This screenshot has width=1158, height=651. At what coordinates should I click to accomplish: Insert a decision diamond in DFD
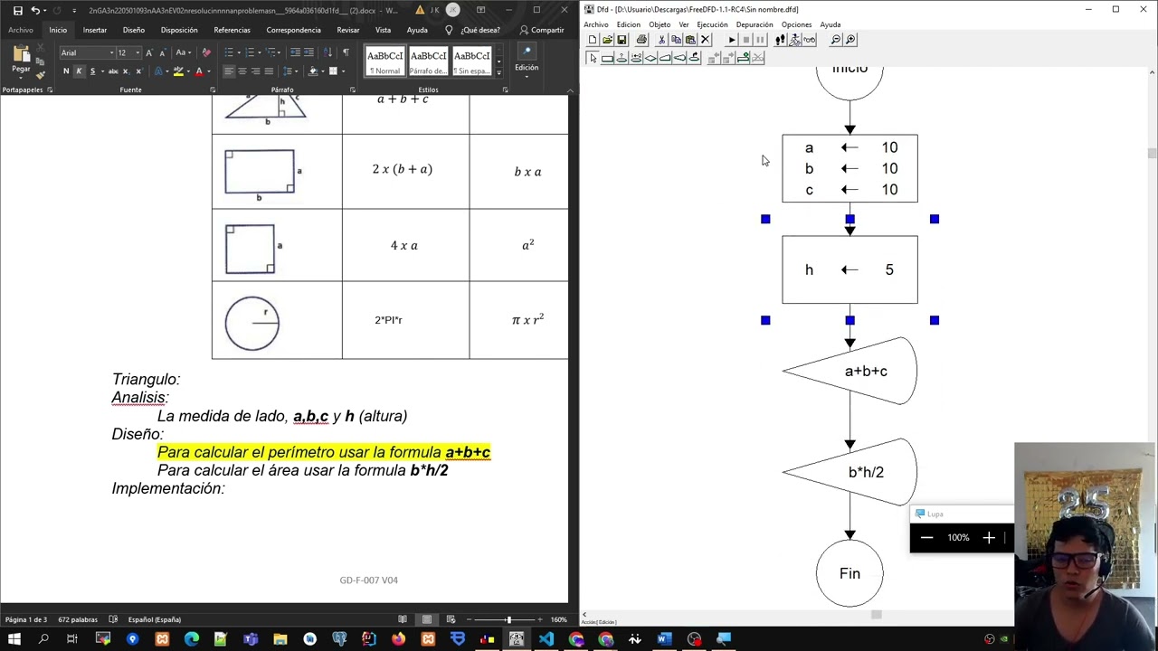650,58
